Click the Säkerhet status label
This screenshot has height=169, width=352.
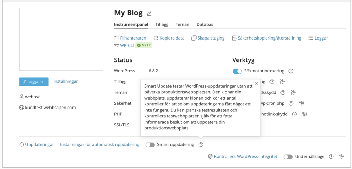tap(123, 103)
